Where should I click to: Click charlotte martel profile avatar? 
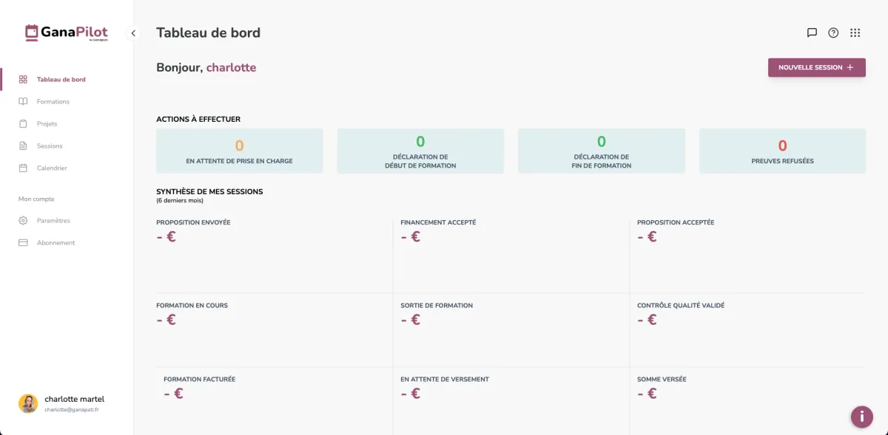[x=28, y=403]
